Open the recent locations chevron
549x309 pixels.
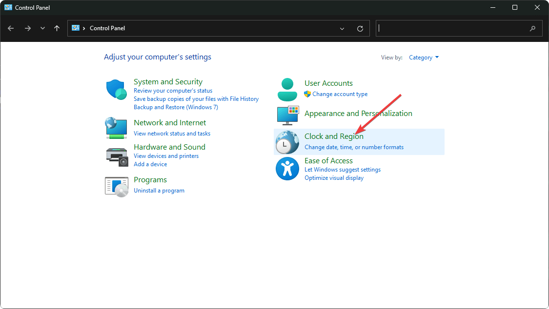coord(42,28)
